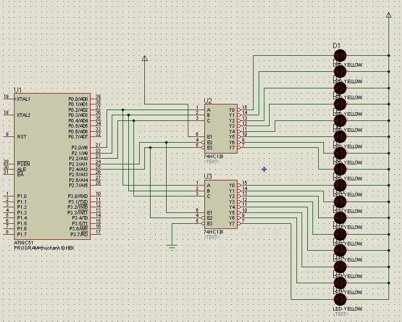Click the P3.7/RD pin label

(x=79, y=234)
